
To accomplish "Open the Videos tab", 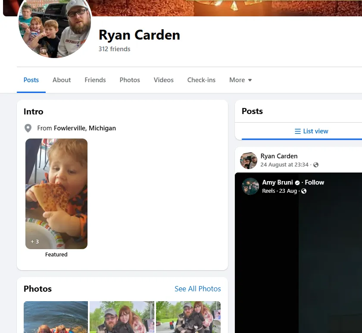I will coord(163,80).
